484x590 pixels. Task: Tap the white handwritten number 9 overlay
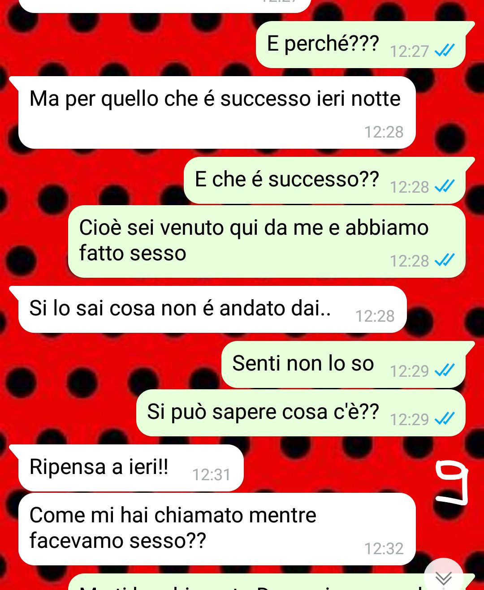coord(452,483)
